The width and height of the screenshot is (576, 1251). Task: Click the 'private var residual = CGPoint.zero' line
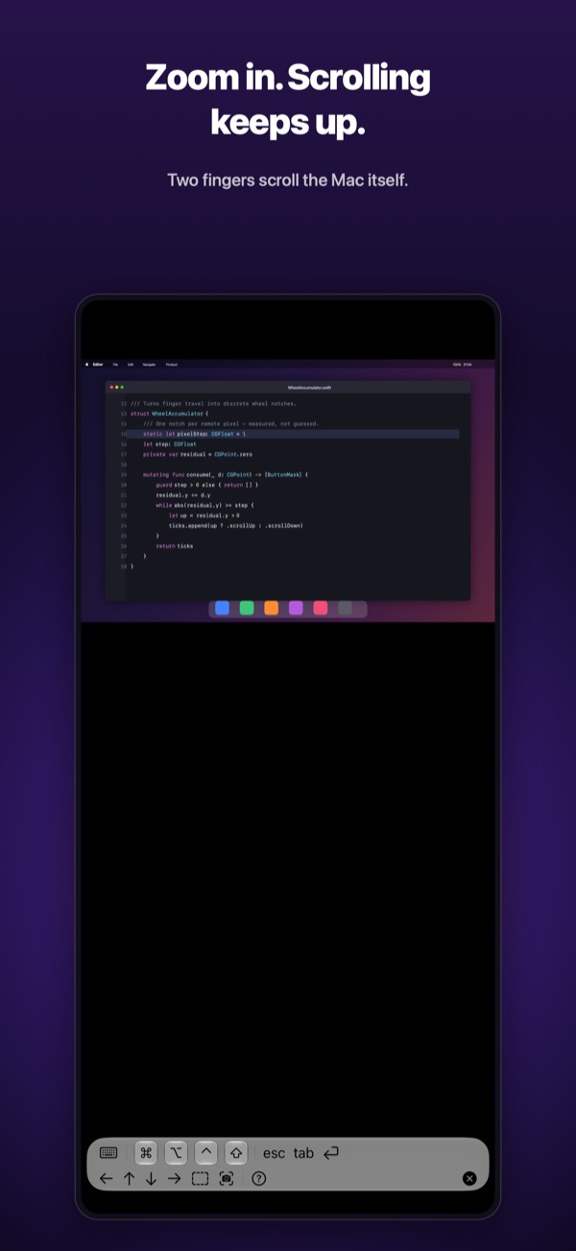(198, 454)
